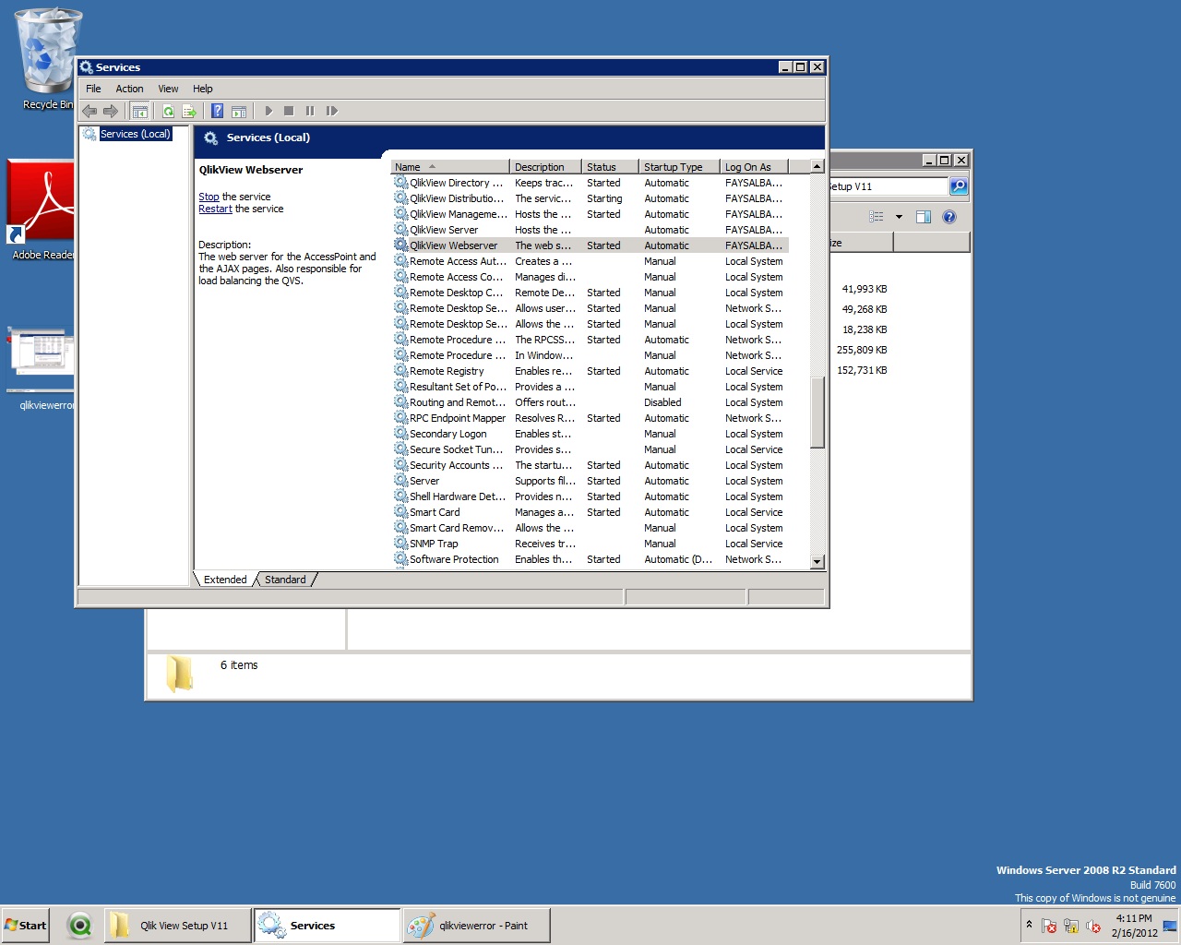Switch to the Extended tab
The image size is (1181, 945).
click(x=225, y=580)
